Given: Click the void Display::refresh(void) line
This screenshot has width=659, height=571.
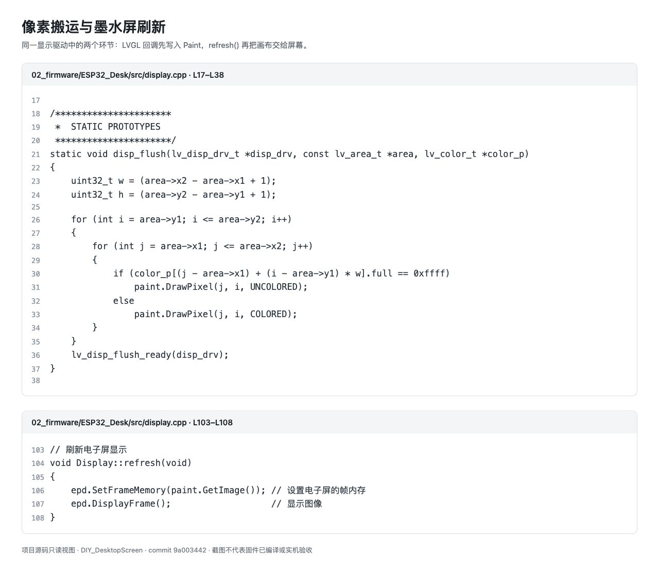Looking at the screenshot, I should [x=121, y=463].
